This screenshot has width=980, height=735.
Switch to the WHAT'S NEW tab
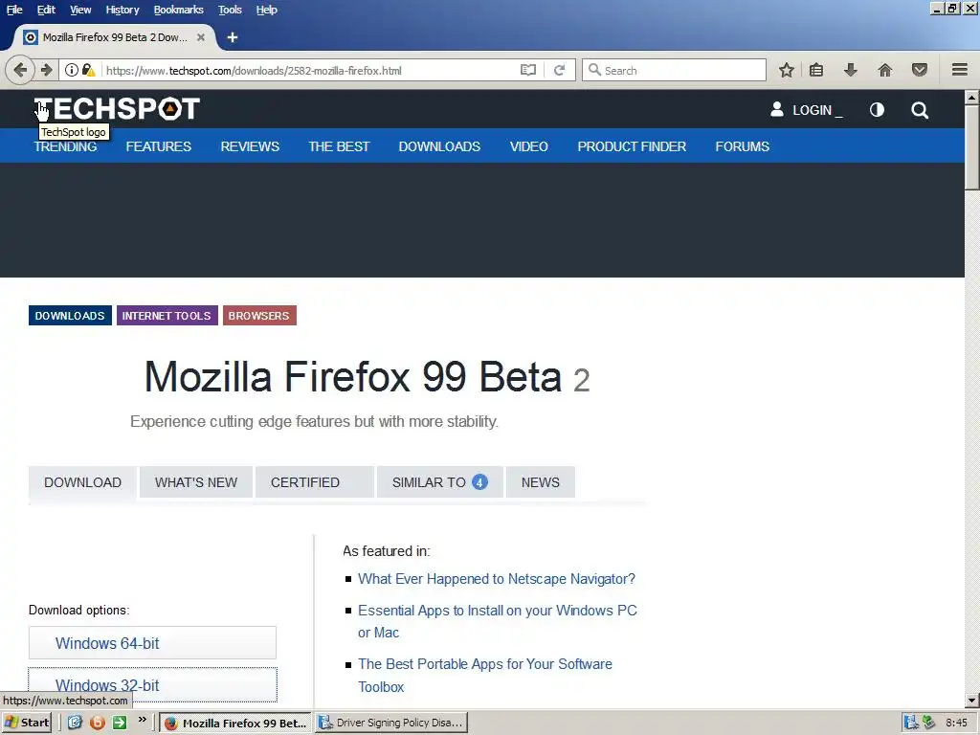(196, 482)
